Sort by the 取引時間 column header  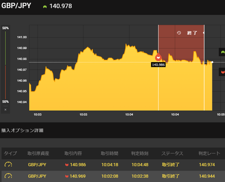click(110, 153)
